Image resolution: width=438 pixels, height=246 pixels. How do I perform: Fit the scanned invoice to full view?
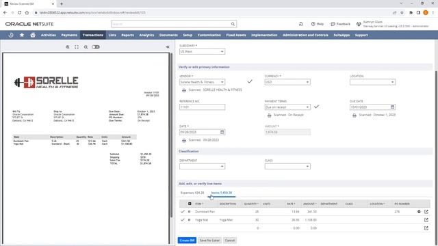pyautogui.click(x=77, y=47)
